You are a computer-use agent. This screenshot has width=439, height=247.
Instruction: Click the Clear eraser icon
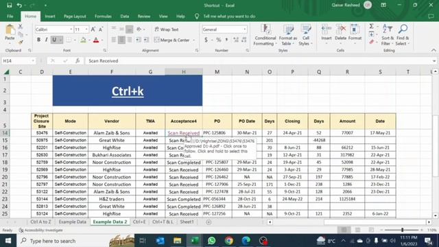[372, 42]
